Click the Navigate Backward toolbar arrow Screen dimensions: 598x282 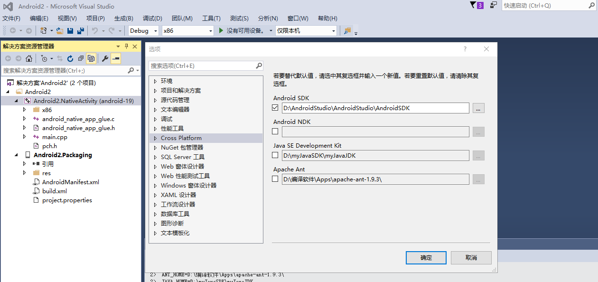(13, 30)
